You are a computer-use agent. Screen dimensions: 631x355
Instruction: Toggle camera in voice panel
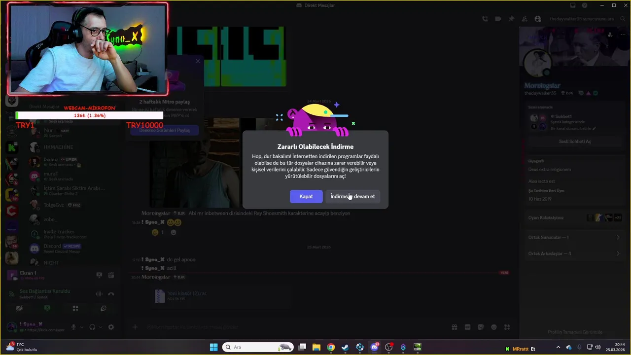(x=19, y=308)
